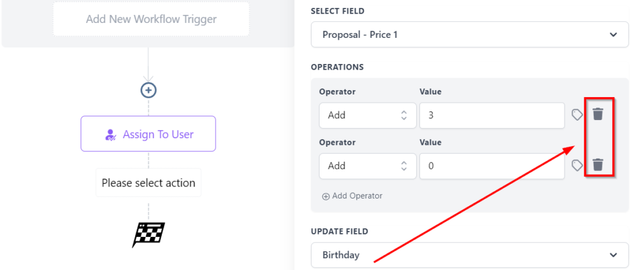Click the chevron on the Select Field dropdown
This screenshot has height=270, width=638.
point(614,35)
